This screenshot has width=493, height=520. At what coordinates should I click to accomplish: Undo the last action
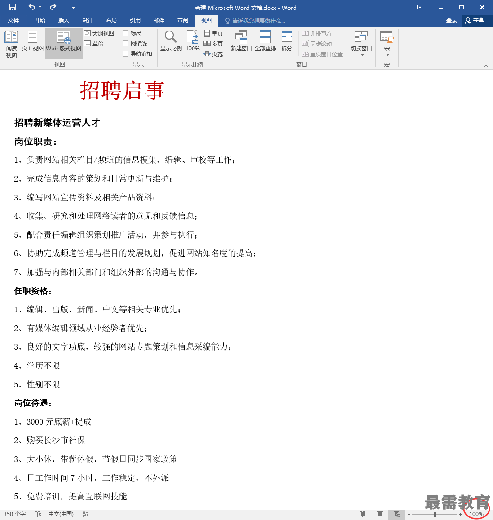click(32, 7)
